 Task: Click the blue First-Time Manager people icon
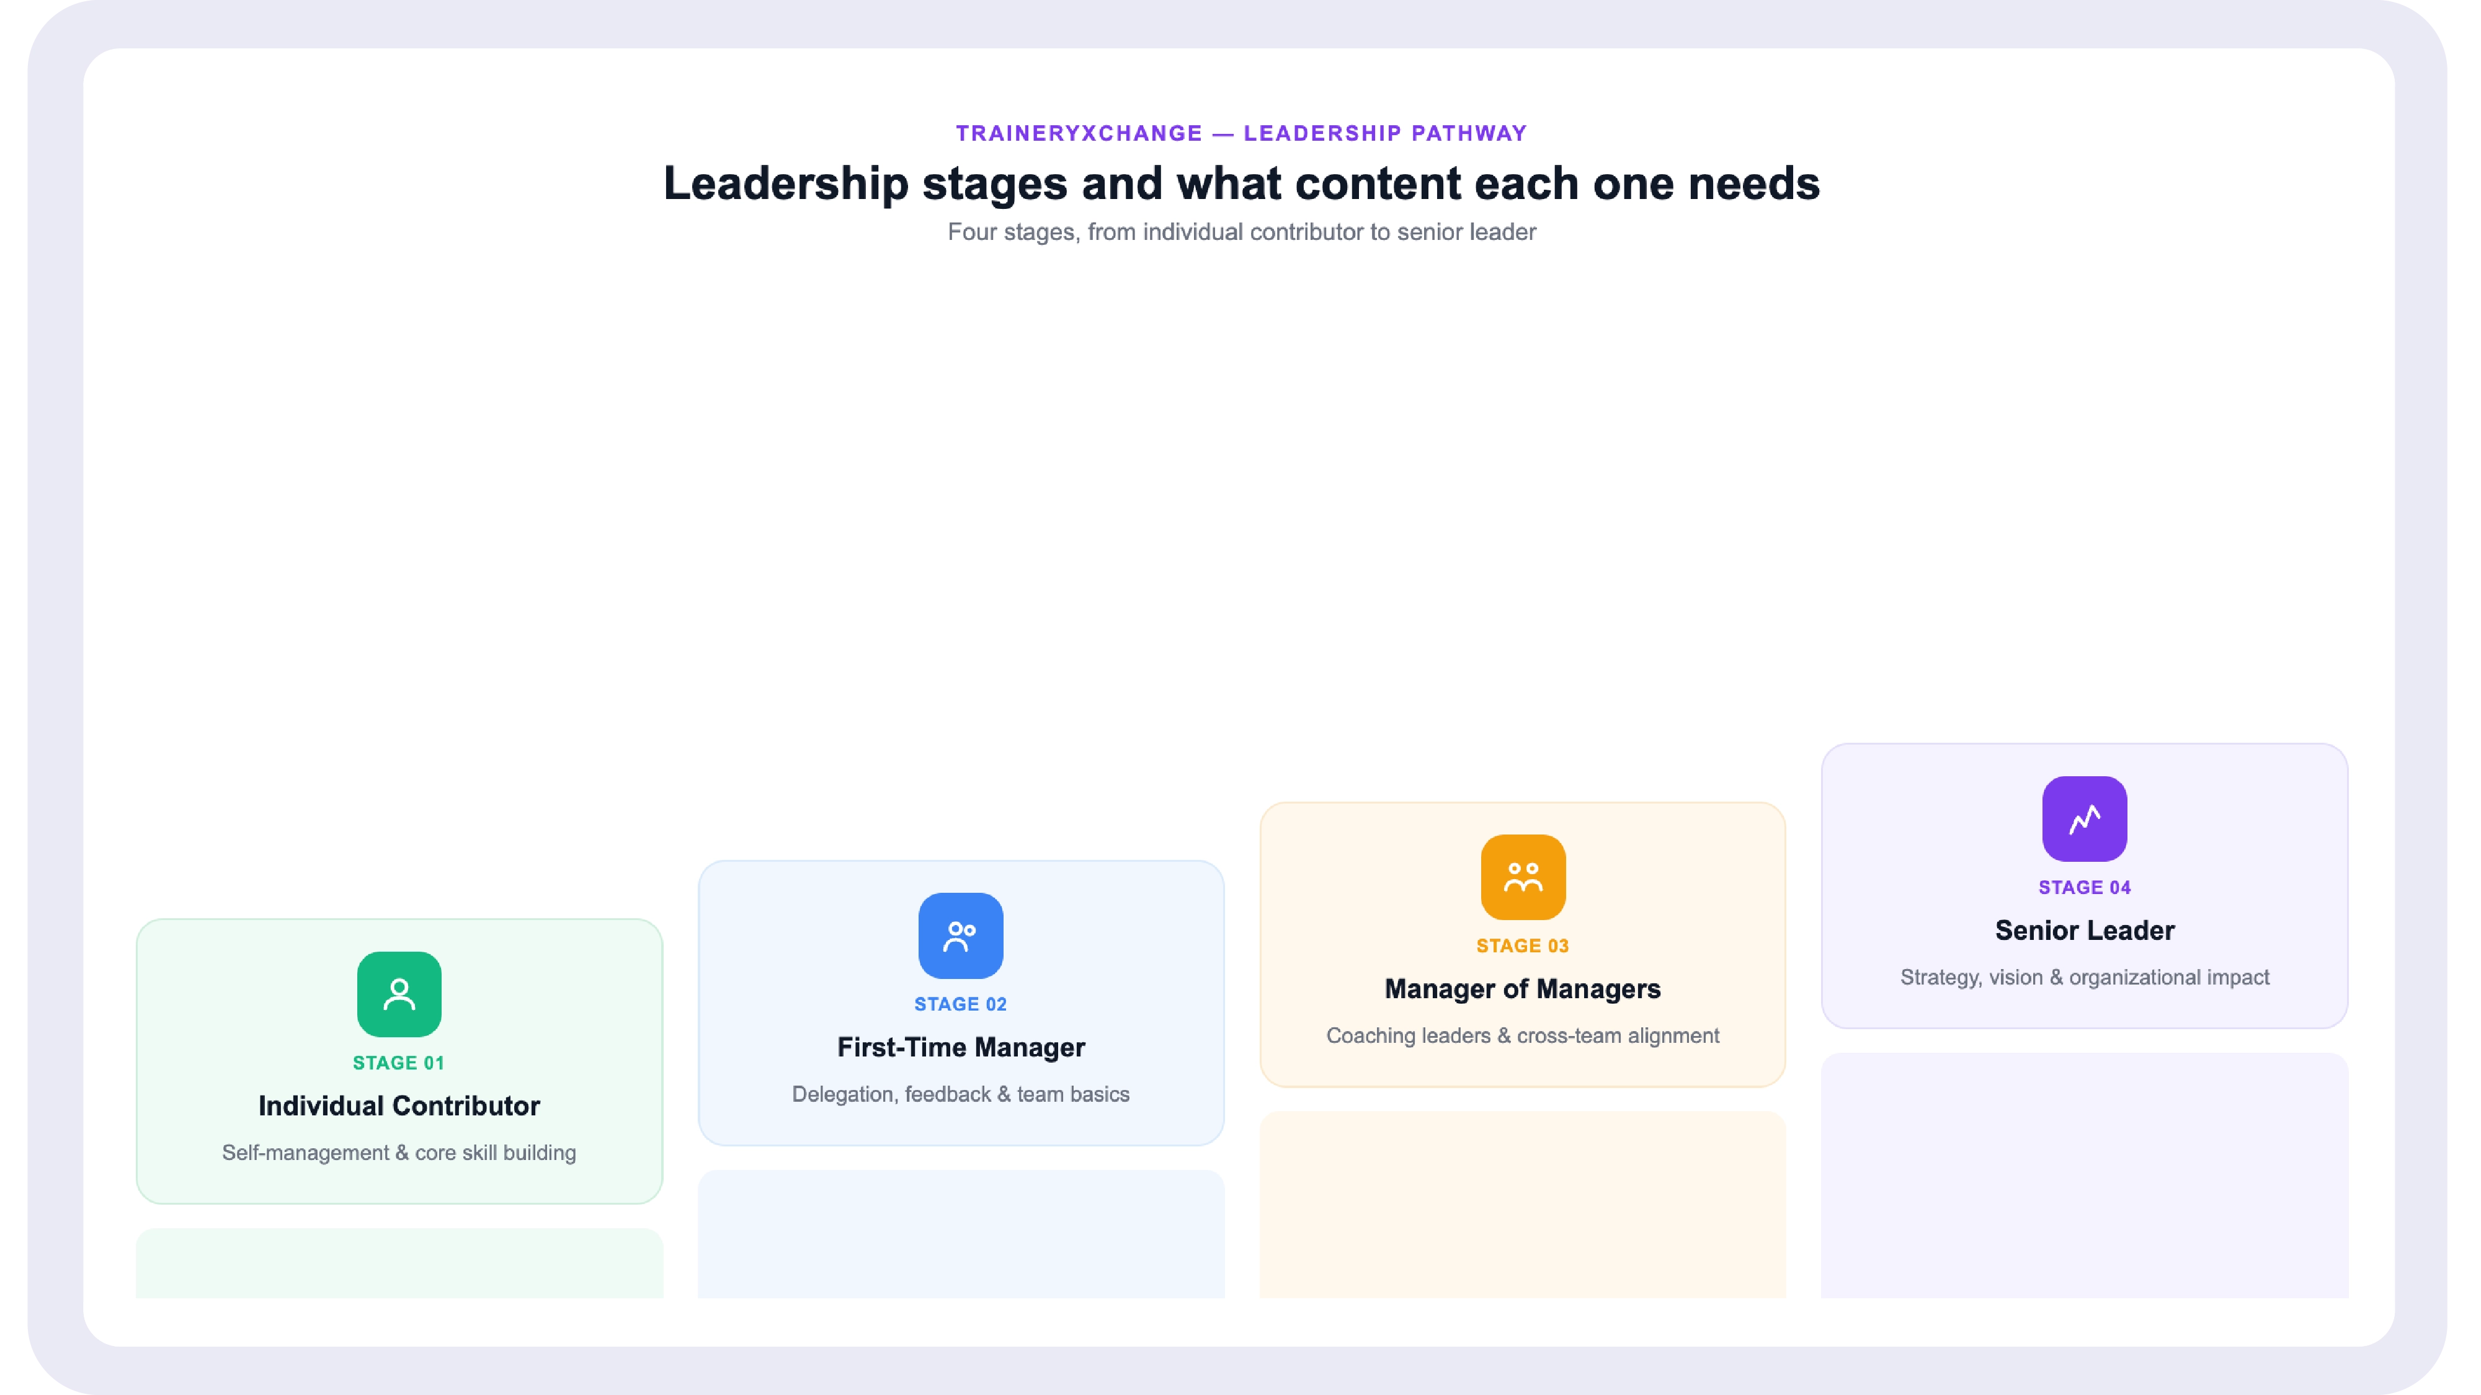(960, 935)
